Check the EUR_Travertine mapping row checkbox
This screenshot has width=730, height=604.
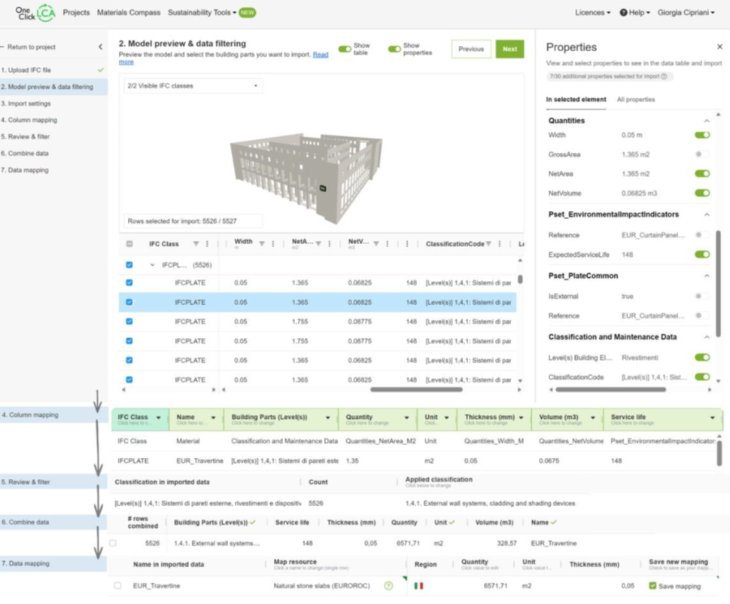click(x=117, y=586)
